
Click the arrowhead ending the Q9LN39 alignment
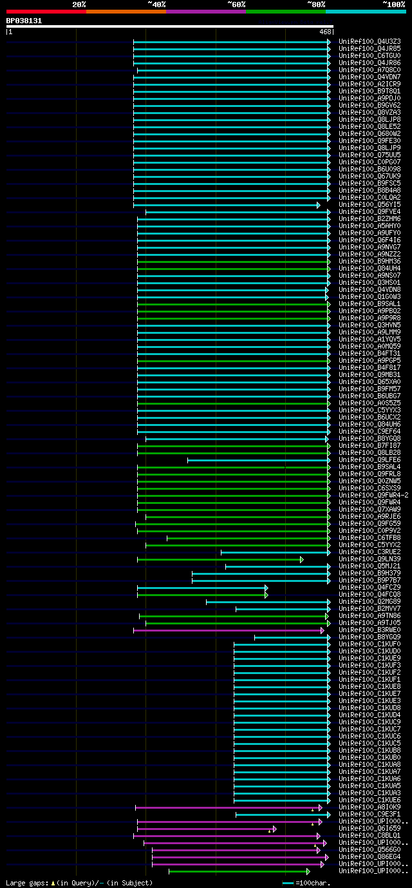click(x=301, y=559)
